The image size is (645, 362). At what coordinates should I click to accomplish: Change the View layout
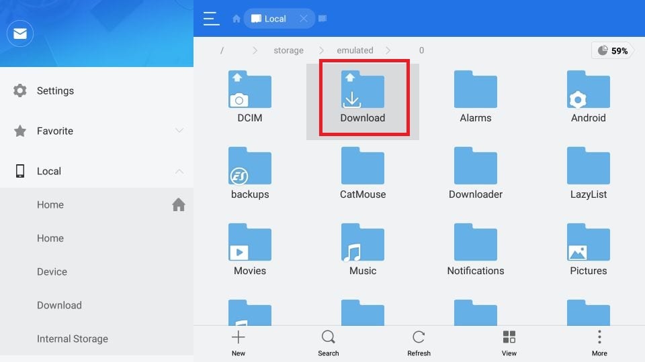click(x=509, y=343)
